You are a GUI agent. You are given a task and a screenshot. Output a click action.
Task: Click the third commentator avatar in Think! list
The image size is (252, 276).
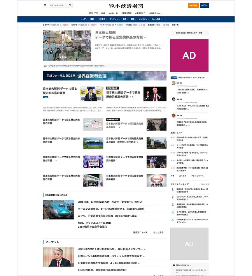(173, 115)
